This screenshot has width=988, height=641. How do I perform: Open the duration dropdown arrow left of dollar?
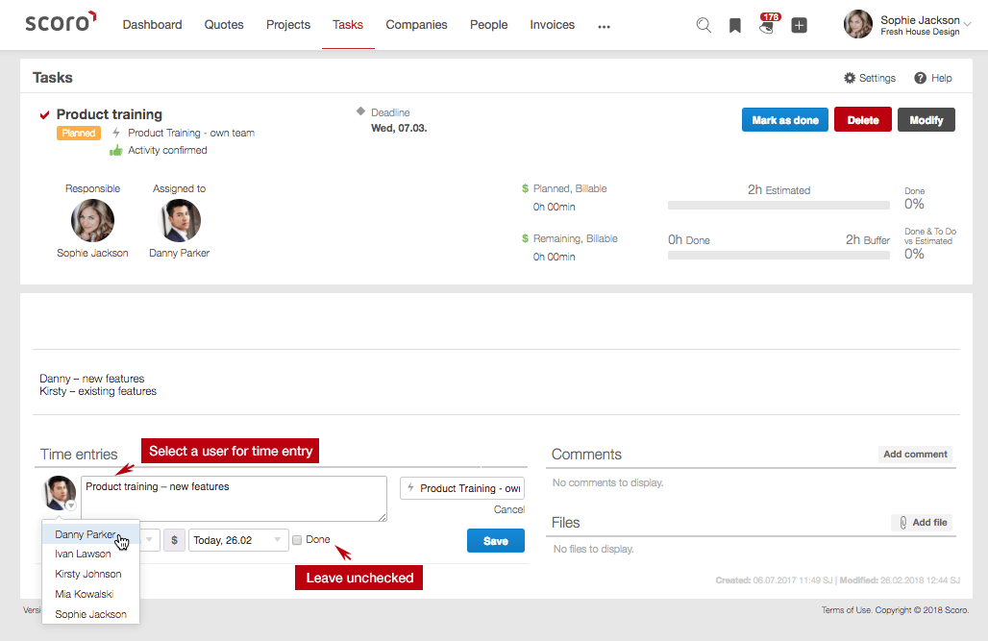(149, 539)
